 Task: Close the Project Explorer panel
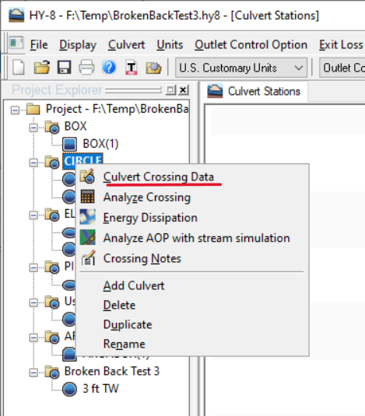click(x=183, y=90)
